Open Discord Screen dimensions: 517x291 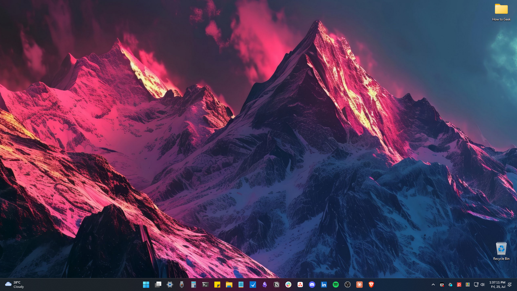point(312,284)
